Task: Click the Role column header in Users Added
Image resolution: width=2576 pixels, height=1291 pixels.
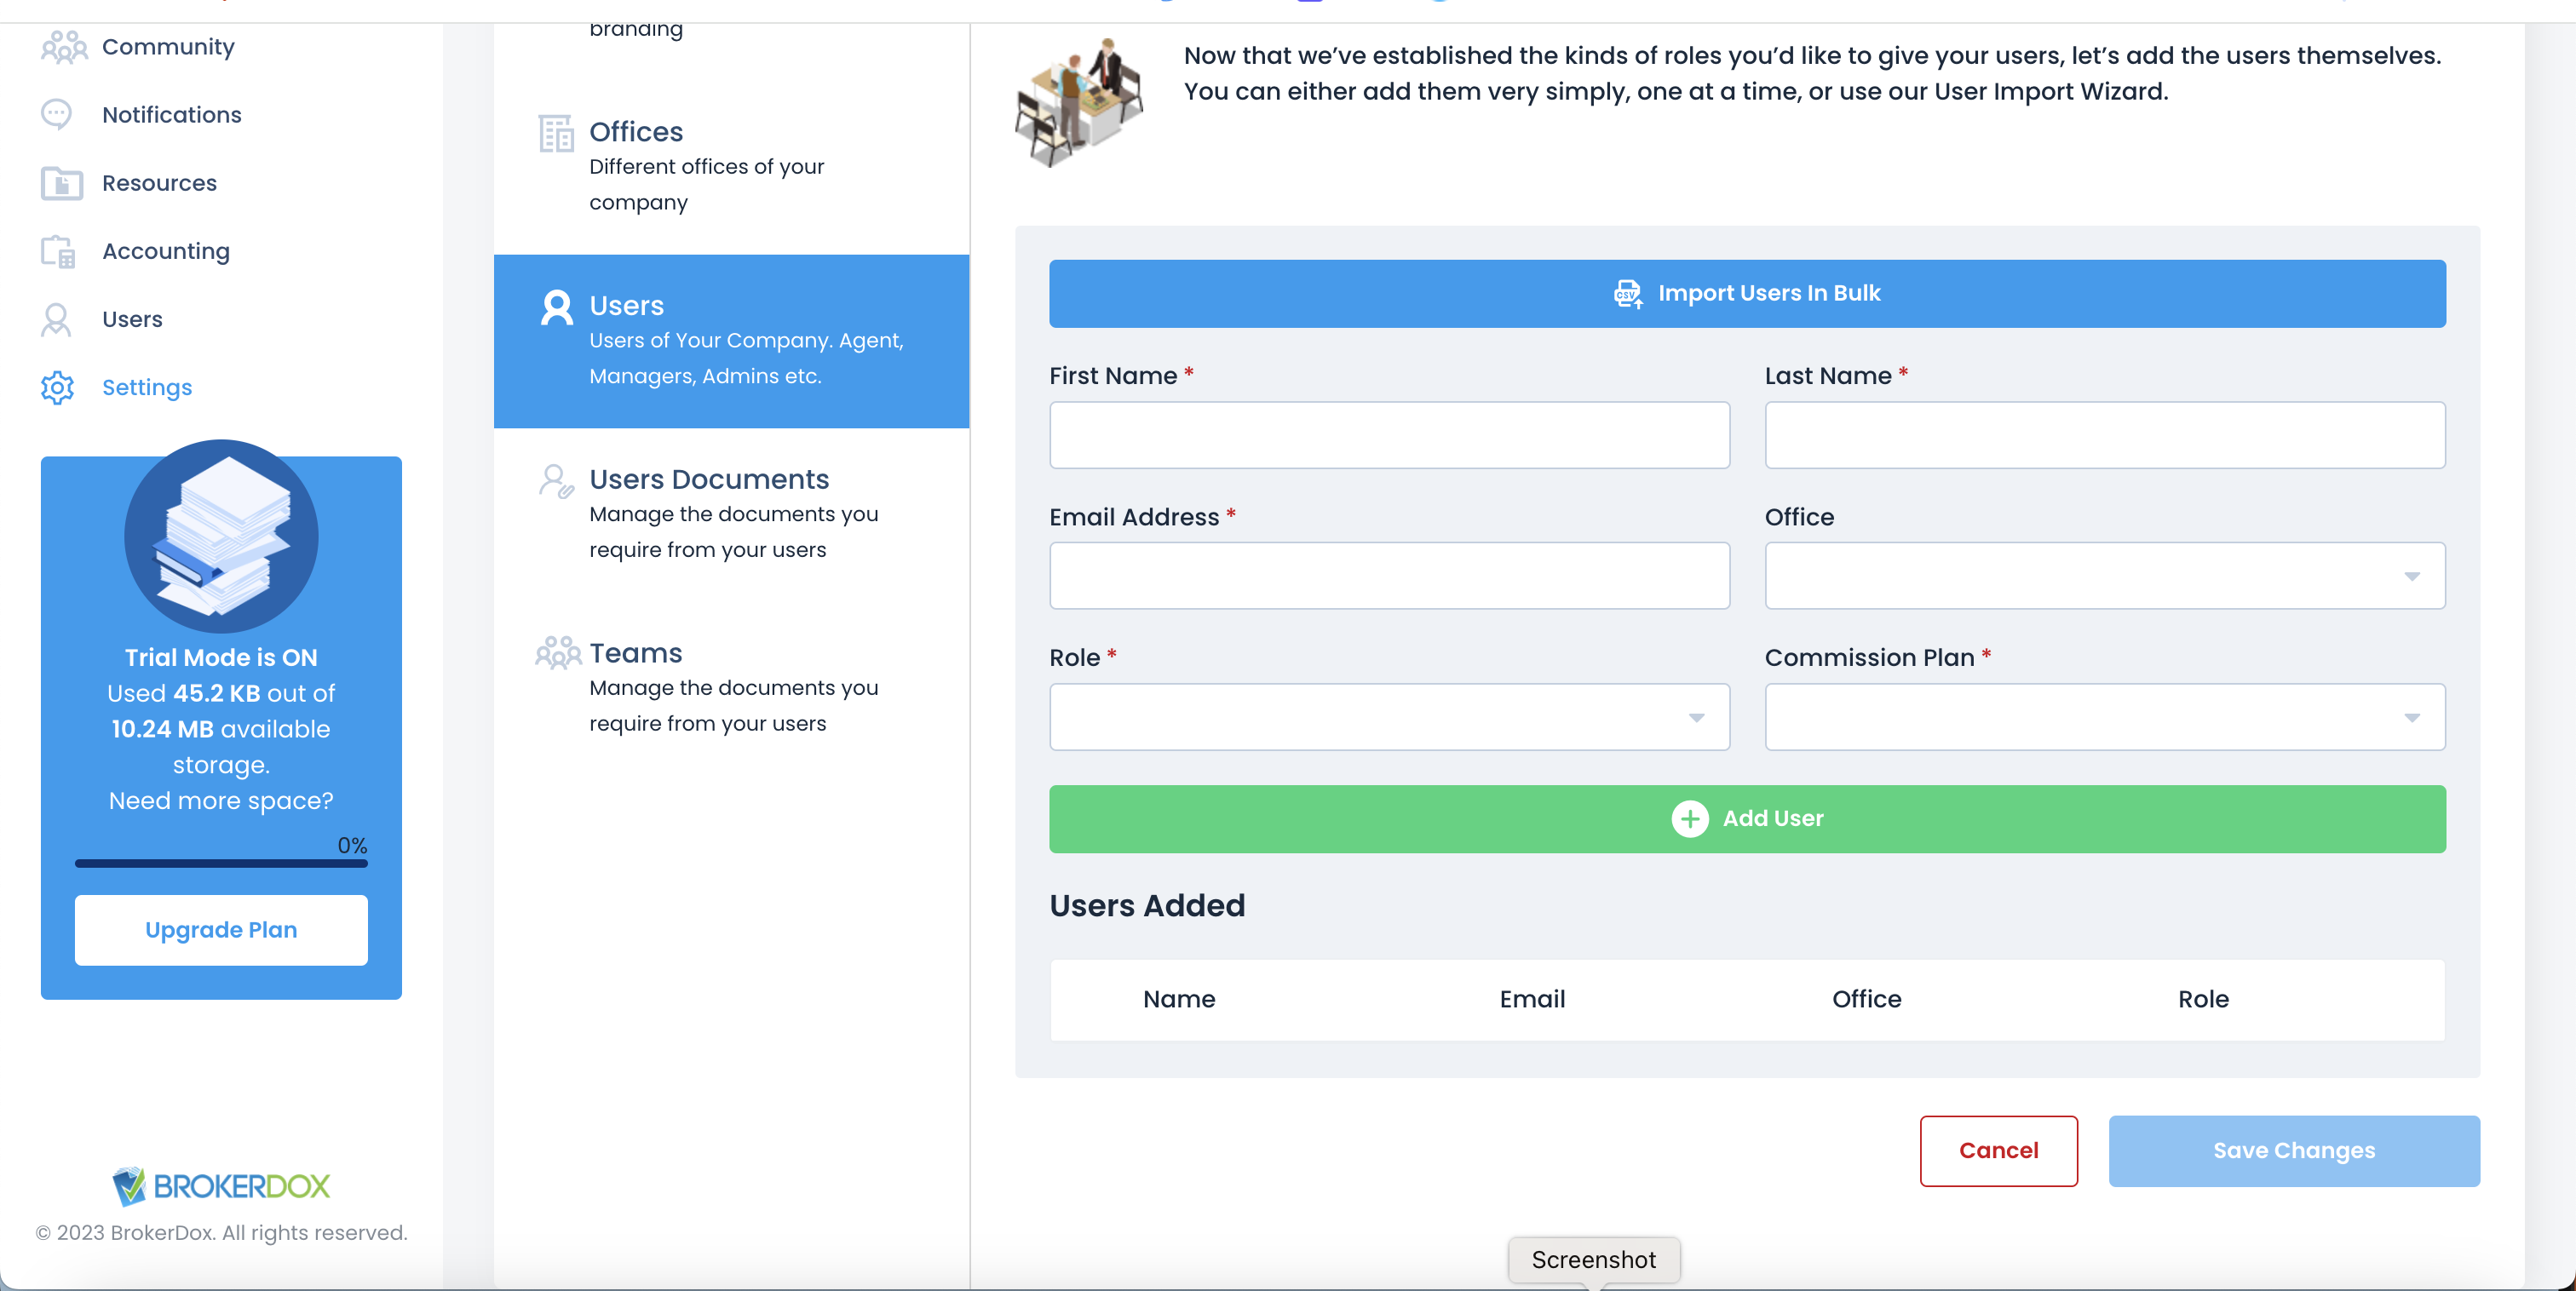Action: [x=2203, y=1000]
